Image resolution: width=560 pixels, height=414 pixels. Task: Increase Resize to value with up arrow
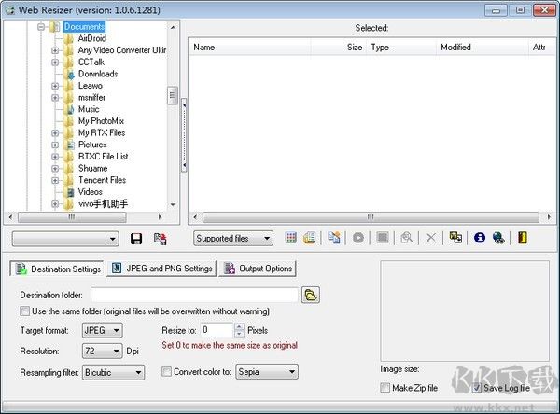click(x=239, y=326)
